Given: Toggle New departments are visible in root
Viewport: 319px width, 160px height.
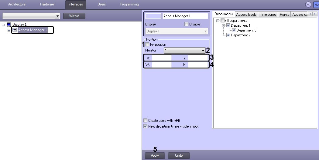Looking at the screenshot, I should [146, 126].
